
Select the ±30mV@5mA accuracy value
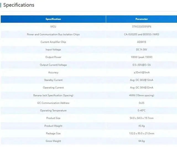[141, 72]
